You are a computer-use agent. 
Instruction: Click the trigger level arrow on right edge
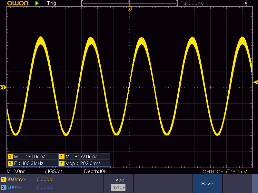(255, 82)
